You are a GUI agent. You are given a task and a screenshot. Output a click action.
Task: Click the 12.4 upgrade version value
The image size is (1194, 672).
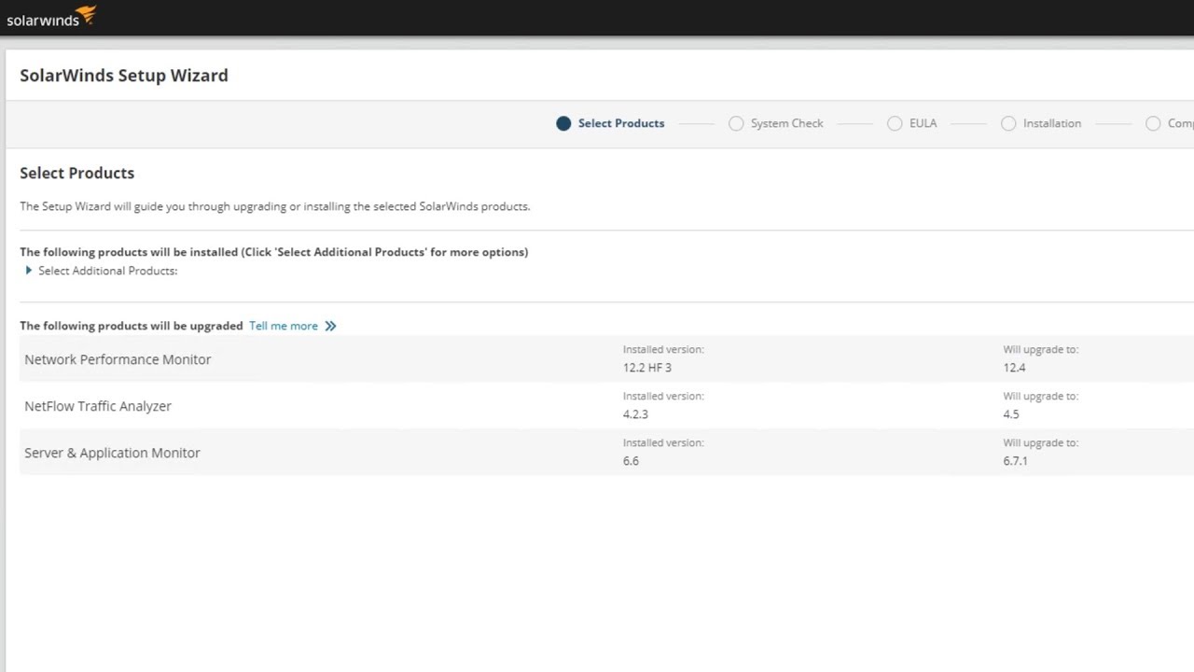[1014, 368]
